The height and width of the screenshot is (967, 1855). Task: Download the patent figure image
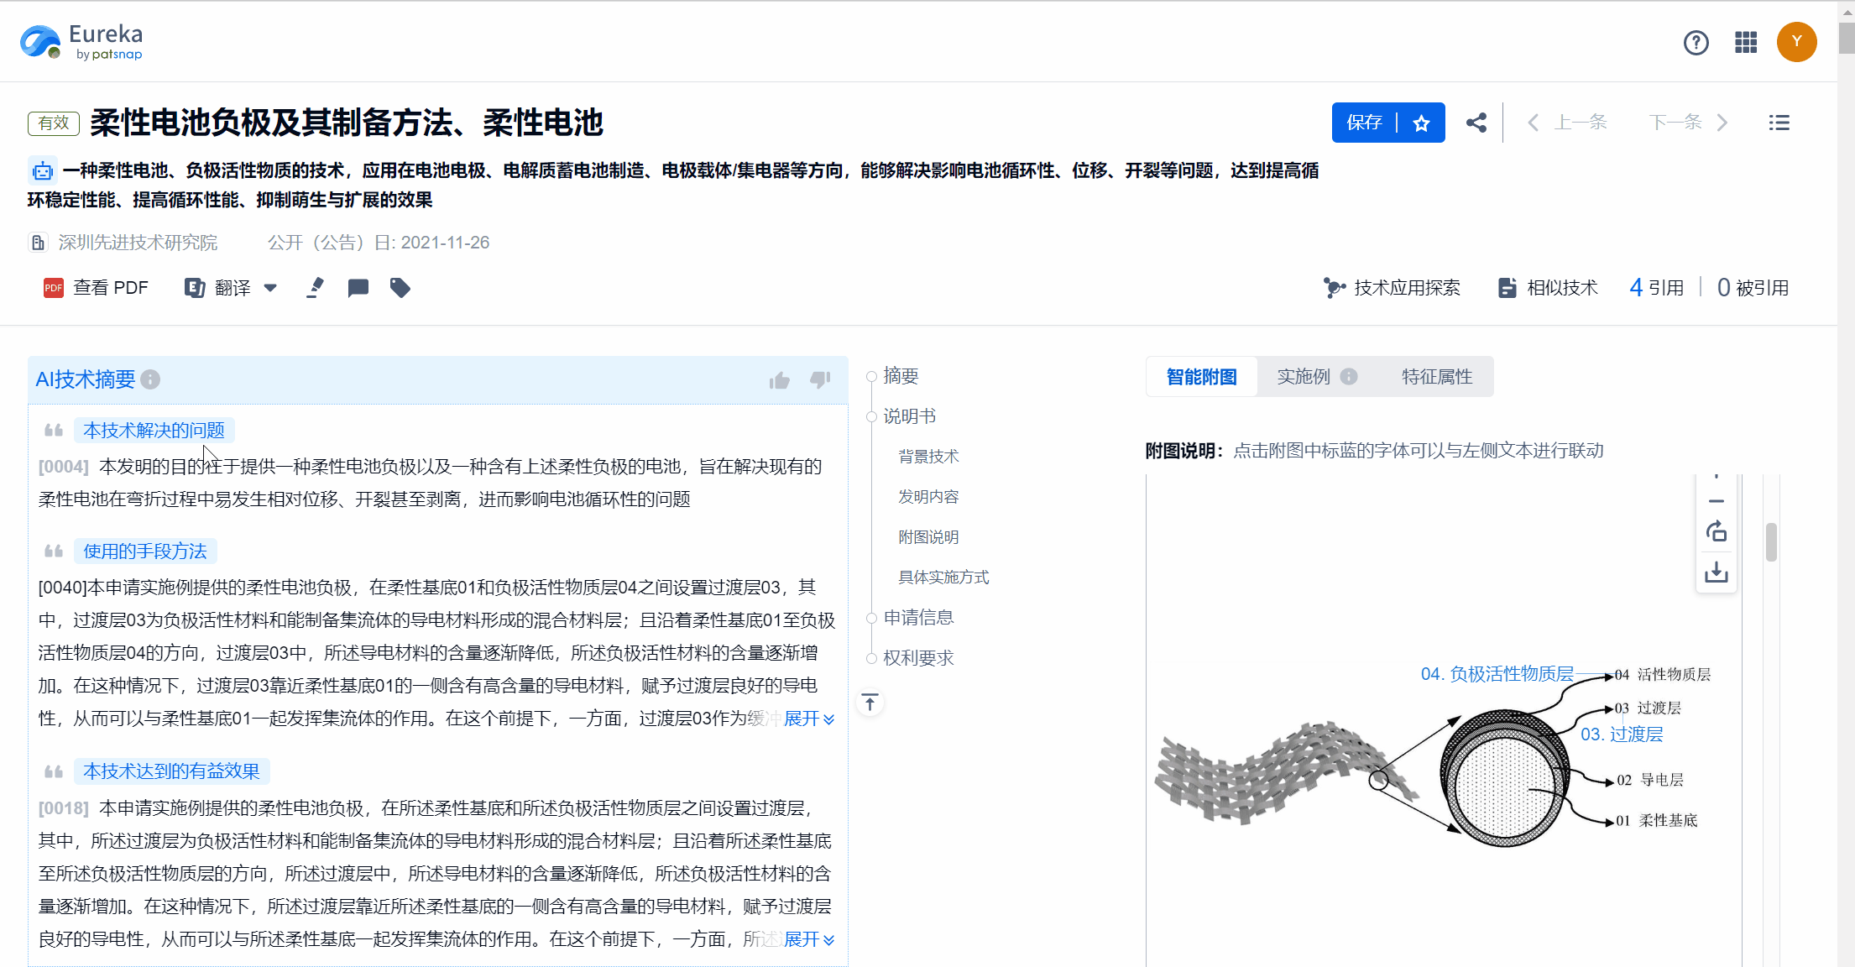coord(1717,572)
